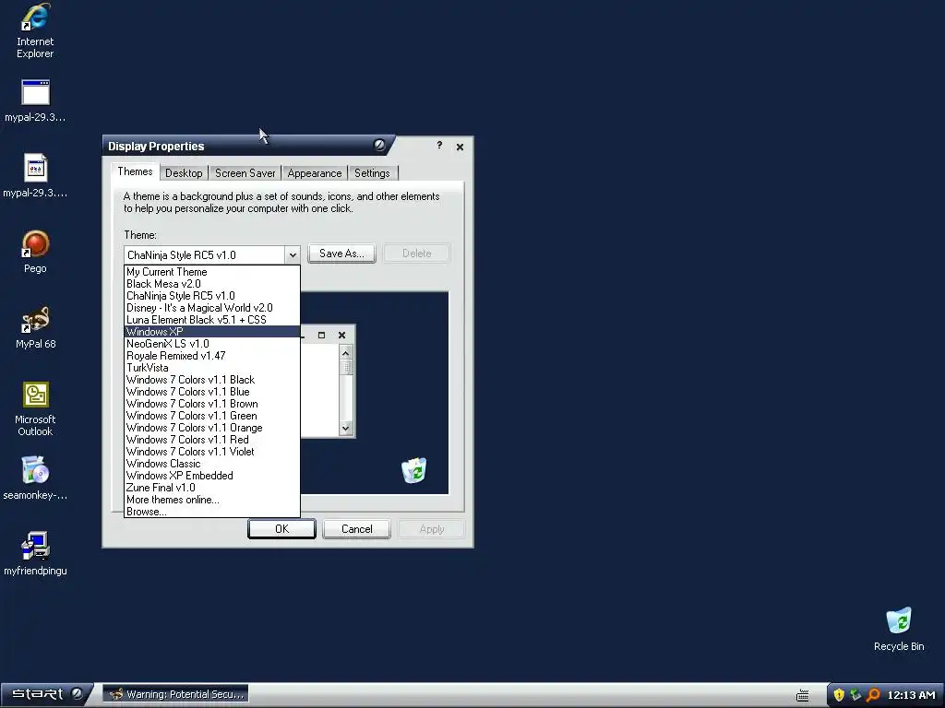Click the Theme combo box field
The width and height of the screenshot is (945, 708).
click(211, 254)
